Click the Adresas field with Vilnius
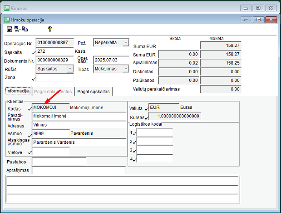281x213 pixels. pos(79,125)
